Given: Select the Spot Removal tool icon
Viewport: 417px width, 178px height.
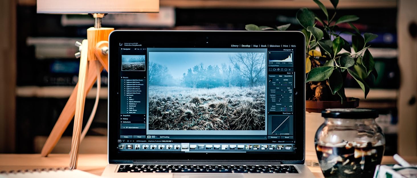Looking at the screenshot, I should point(274,69).
